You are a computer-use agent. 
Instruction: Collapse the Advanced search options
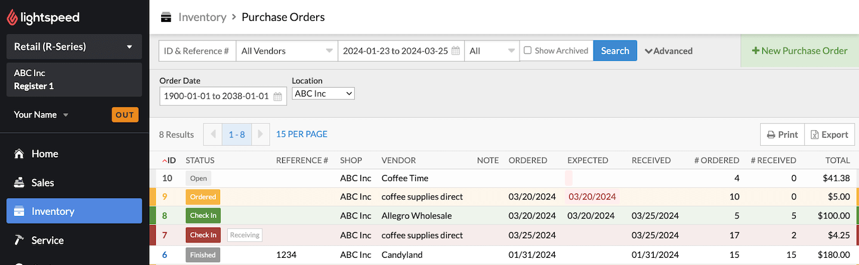tap(668, 51)
